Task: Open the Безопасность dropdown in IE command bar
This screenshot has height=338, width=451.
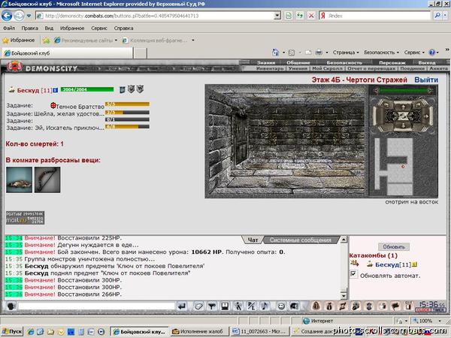Action: click(381, 53)
